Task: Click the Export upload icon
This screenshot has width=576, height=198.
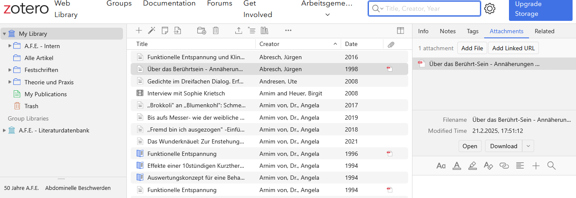Action: (239, 30)
